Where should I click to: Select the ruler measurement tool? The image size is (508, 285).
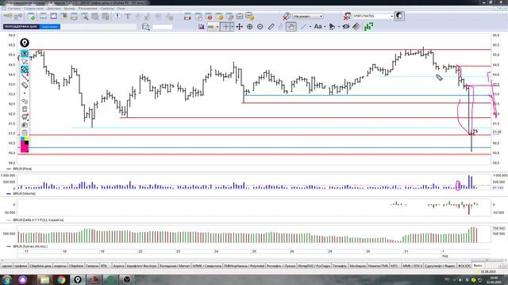coord(271,27)
